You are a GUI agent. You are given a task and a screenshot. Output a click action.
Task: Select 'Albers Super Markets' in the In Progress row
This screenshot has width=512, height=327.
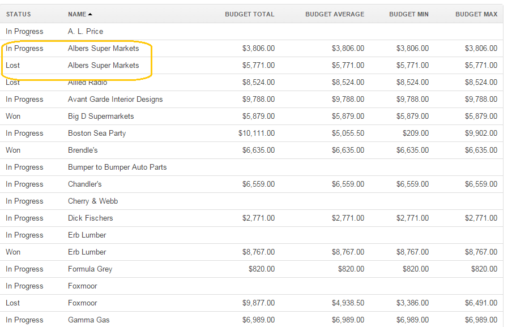click(104, 48)
